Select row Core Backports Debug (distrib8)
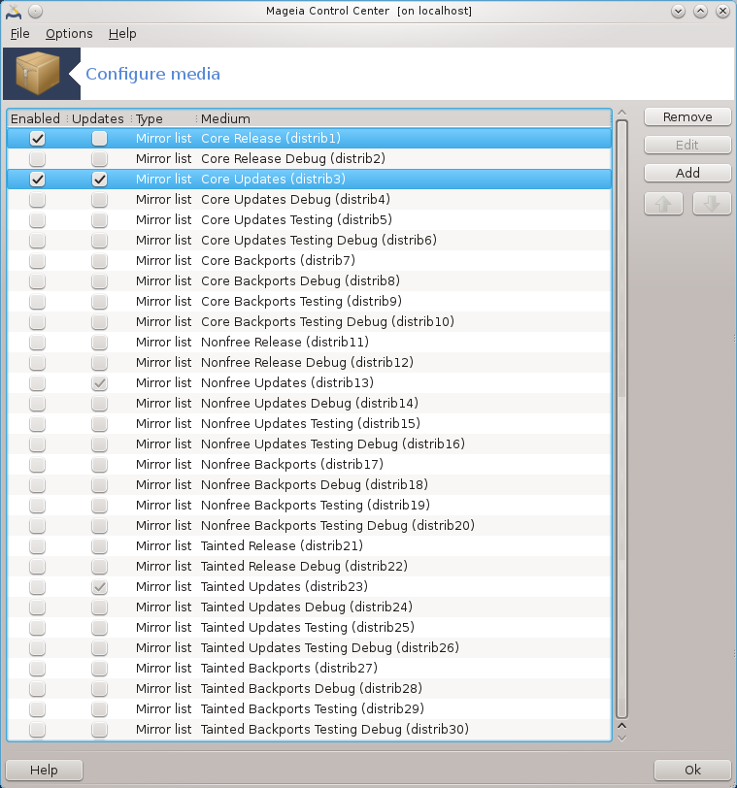 [x=309, y=280]
